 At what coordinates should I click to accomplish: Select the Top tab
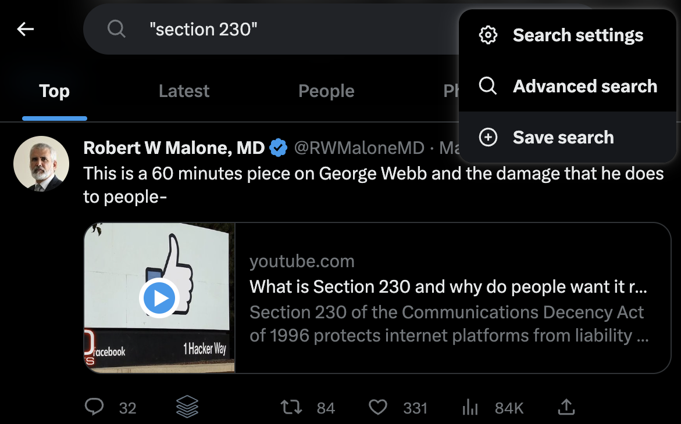(55, 91)
